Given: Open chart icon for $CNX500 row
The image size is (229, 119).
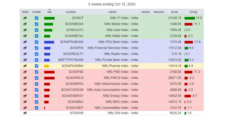Looking at the screenshot, I should point(25,113).
